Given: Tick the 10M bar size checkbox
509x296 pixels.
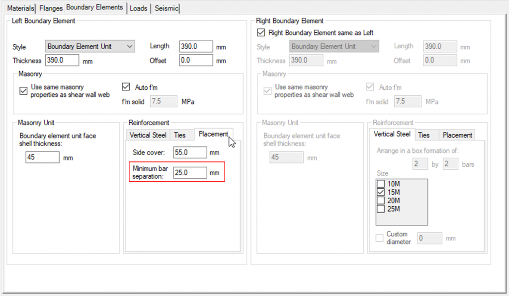Looking at the screenshot, I should point(381,184).
